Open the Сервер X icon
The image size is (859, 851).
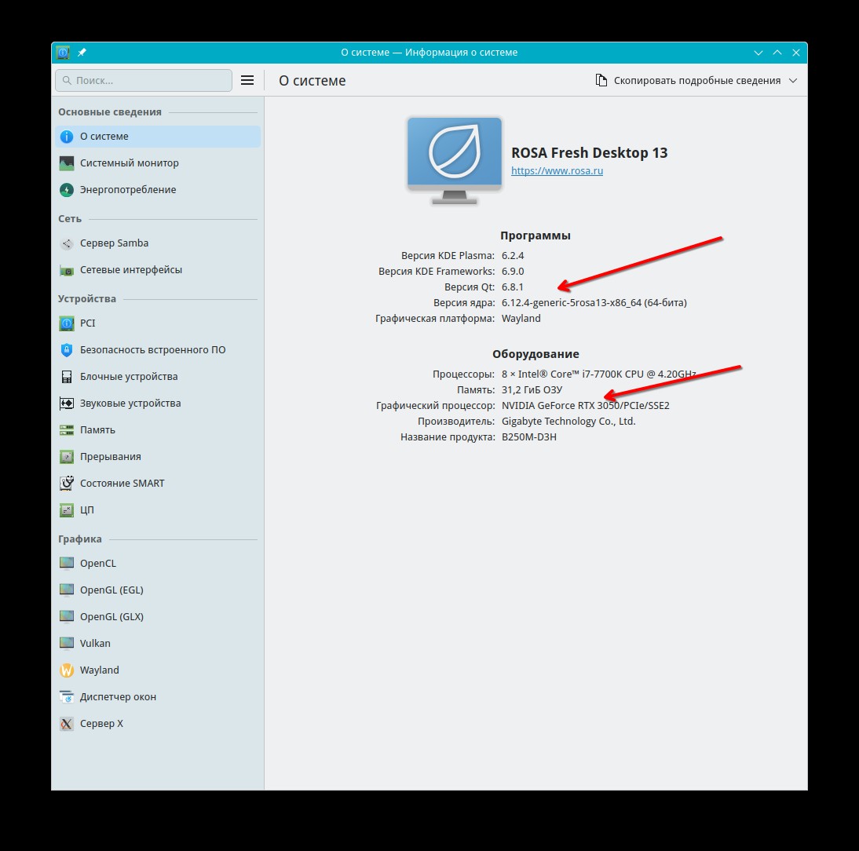(66, 724)
